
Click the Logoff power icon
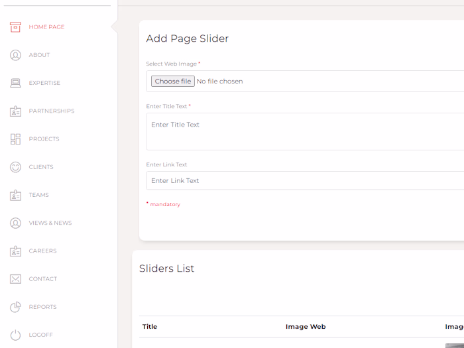click(x=15, y=335)
